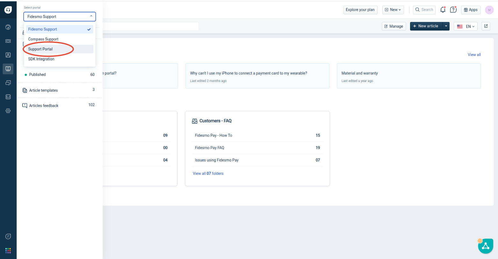This screenshot has height=259, width=498.
Task: Open the Tickets icon in sidebar
Action: [x=8, y=41]
